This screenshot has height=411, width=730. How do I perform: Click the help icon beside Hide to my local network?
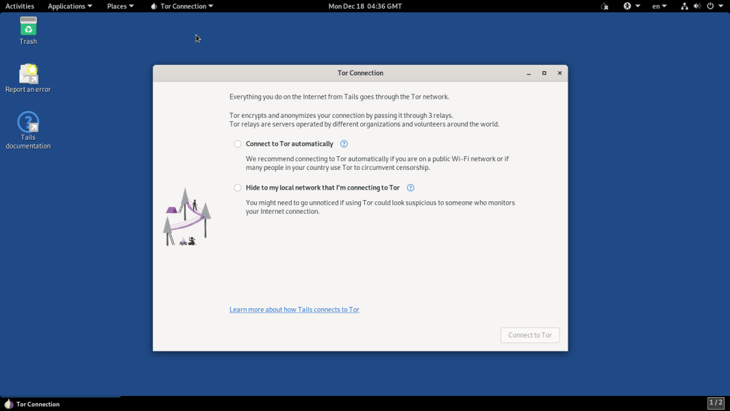pos(410,188)
